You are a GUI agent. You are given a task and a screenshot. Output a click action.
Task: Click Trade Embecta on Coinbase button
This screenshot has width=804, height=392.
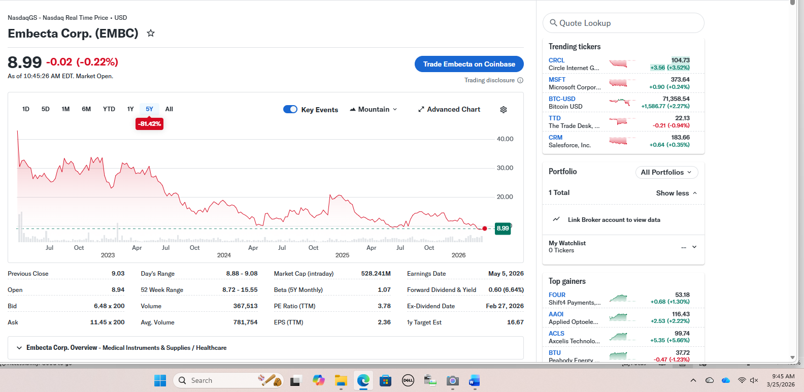(x=469, y=64)
